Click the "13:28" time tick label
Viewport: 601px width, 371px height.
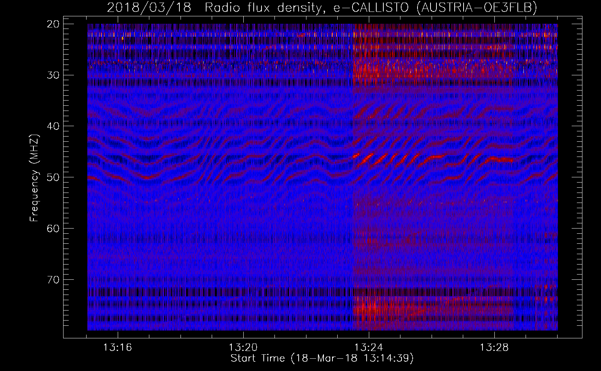pyautogui.click(x=494, y=348)
